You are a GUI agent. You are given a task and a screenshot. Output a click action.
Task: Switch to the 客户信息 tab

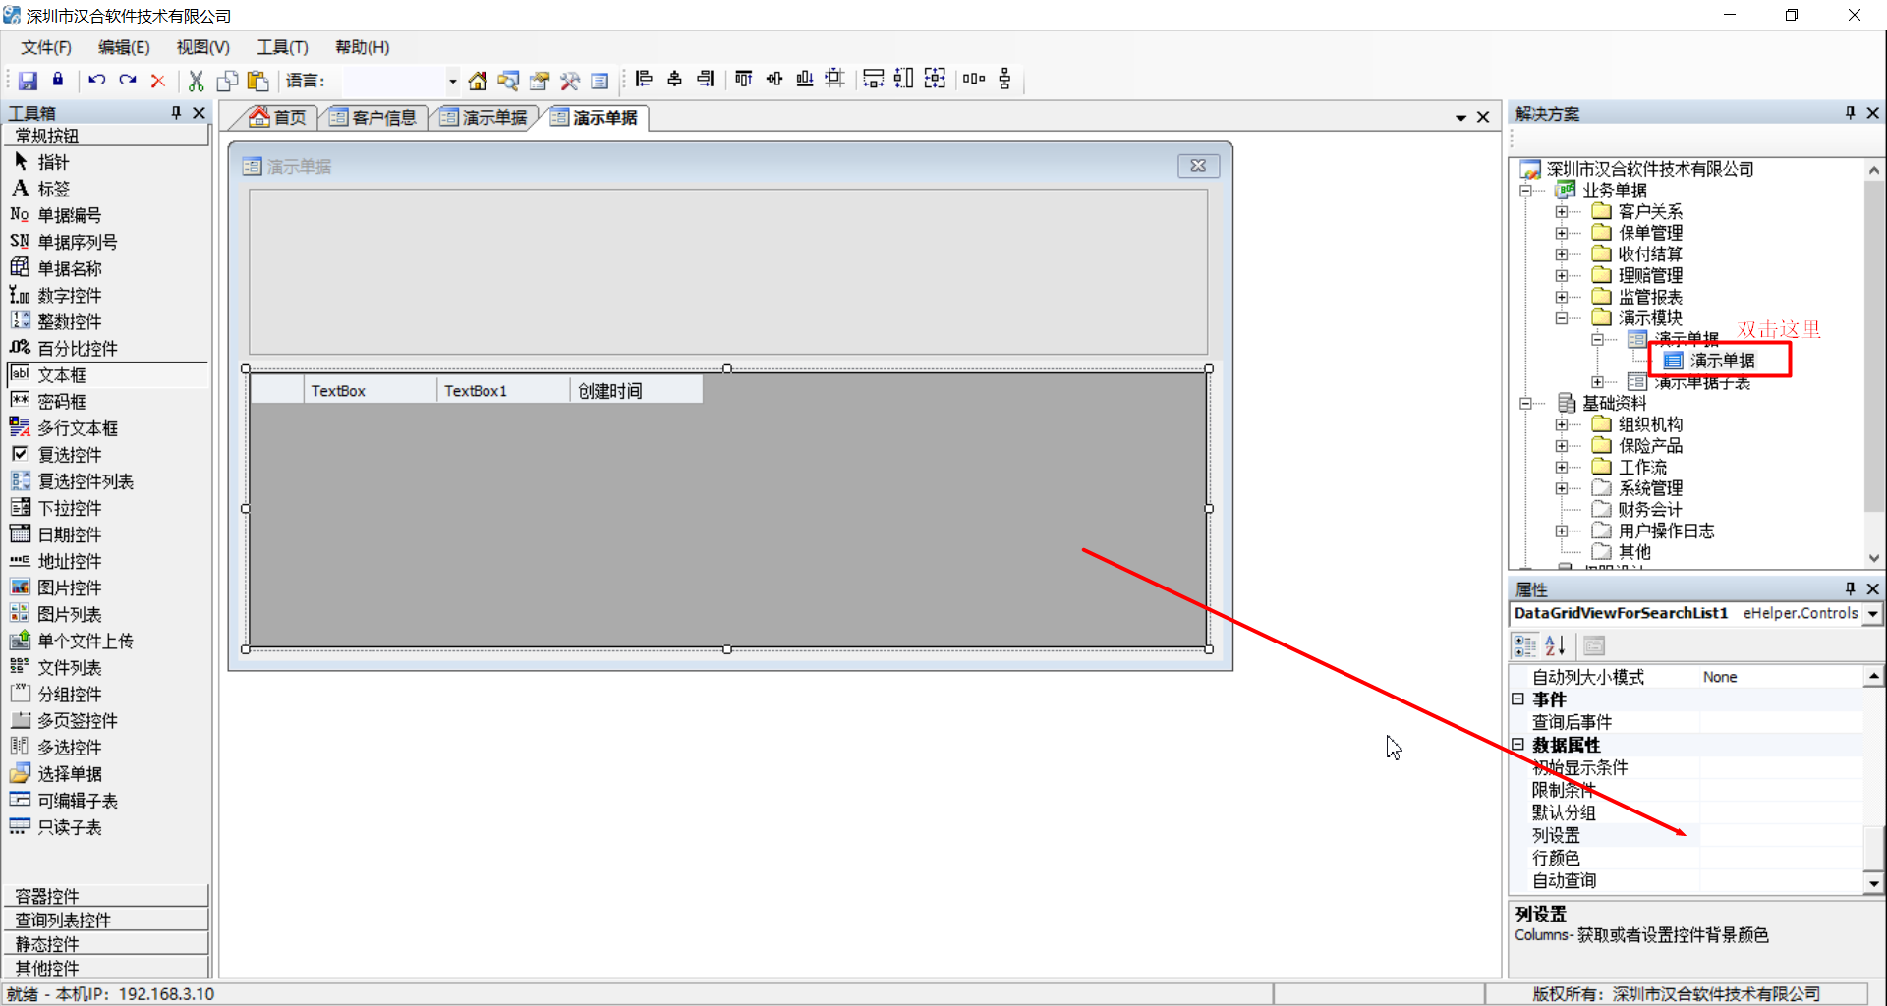coord(372,118)
